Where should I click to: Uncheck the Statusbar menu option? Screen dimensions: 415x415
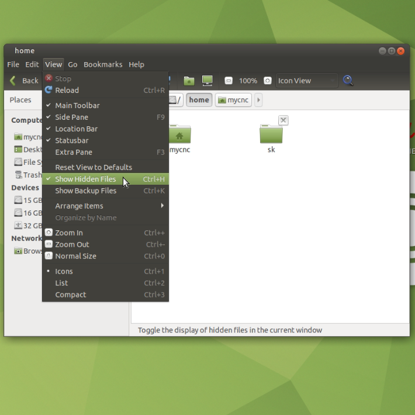click(71, 140)
